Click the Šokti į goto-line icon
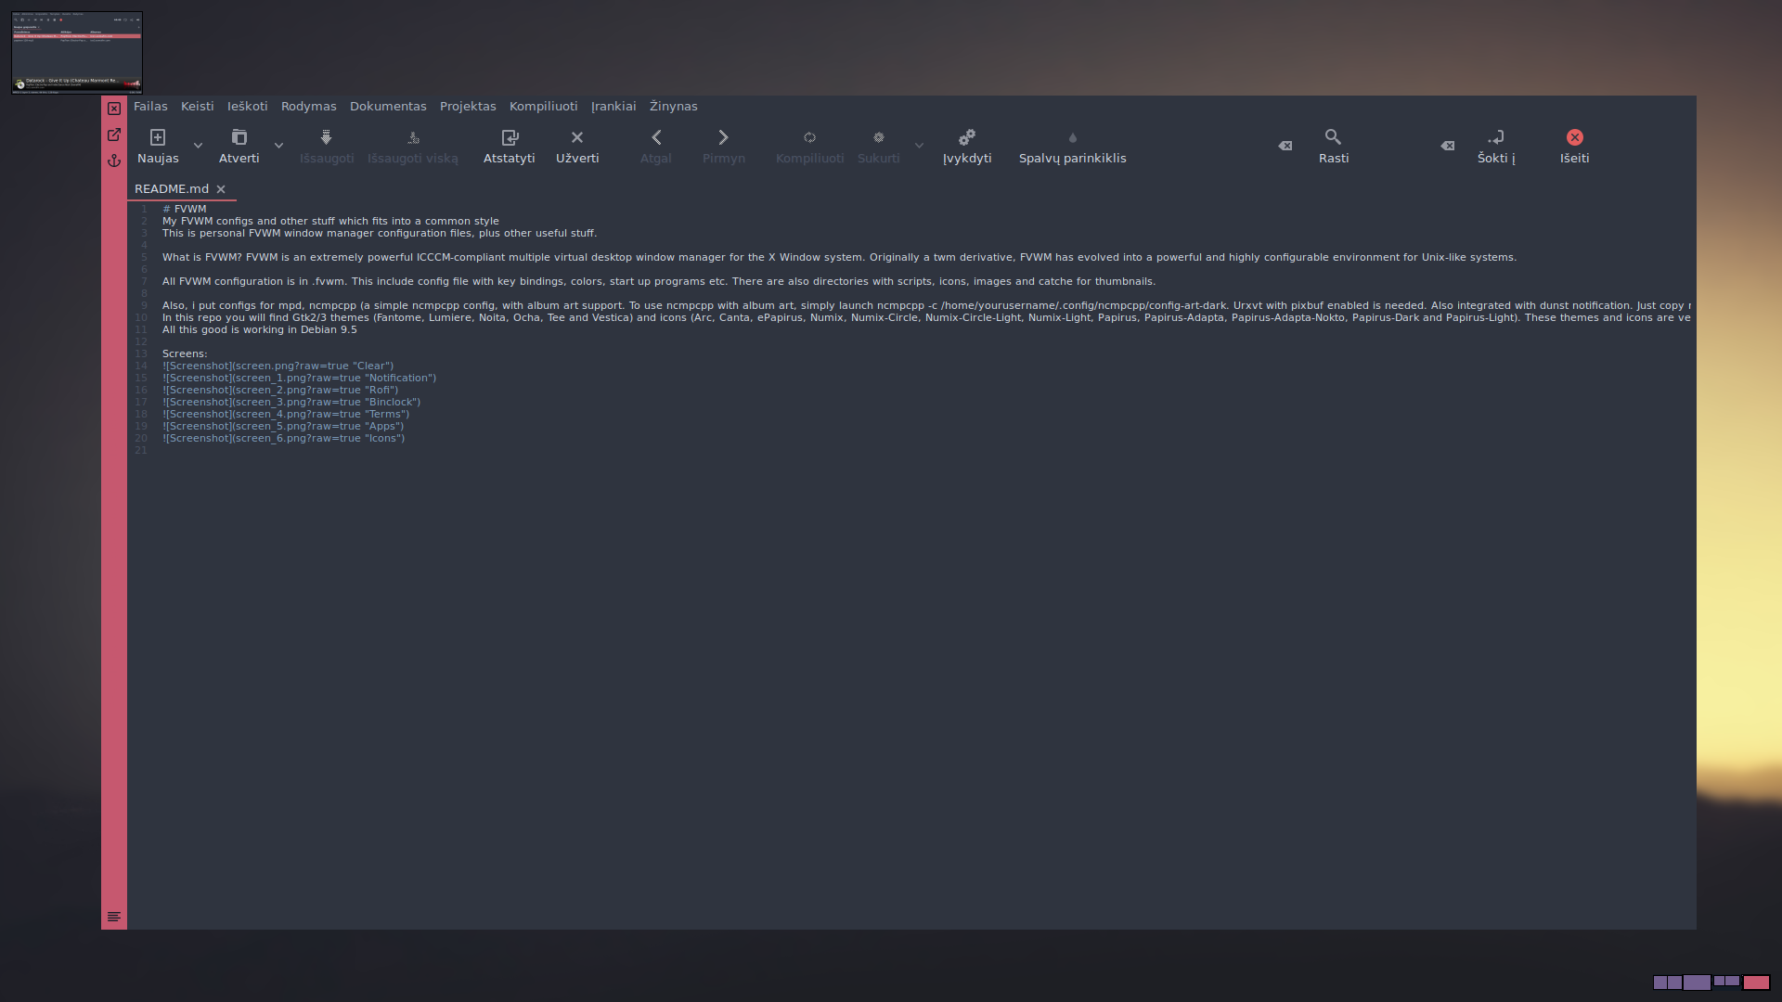Viewport: 1782px width, 1002px height. [1495, 137]
